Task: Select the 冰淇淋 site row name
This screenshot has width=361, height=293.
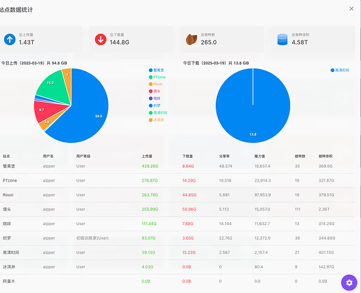Action: (9, 267)
